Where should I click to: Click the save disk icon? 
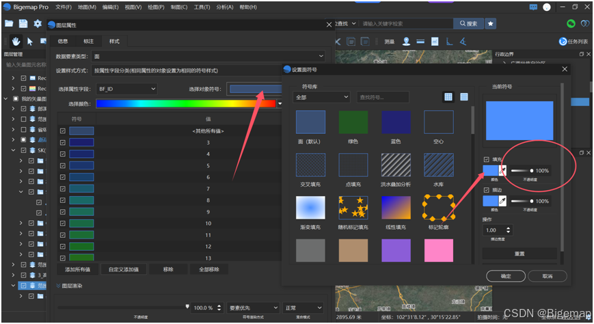[23, 23]
